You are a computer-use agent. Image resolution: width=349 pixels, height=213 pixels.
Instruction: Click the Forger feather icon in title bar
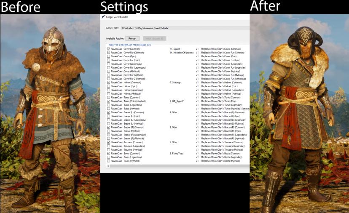(x=104, y=17)
